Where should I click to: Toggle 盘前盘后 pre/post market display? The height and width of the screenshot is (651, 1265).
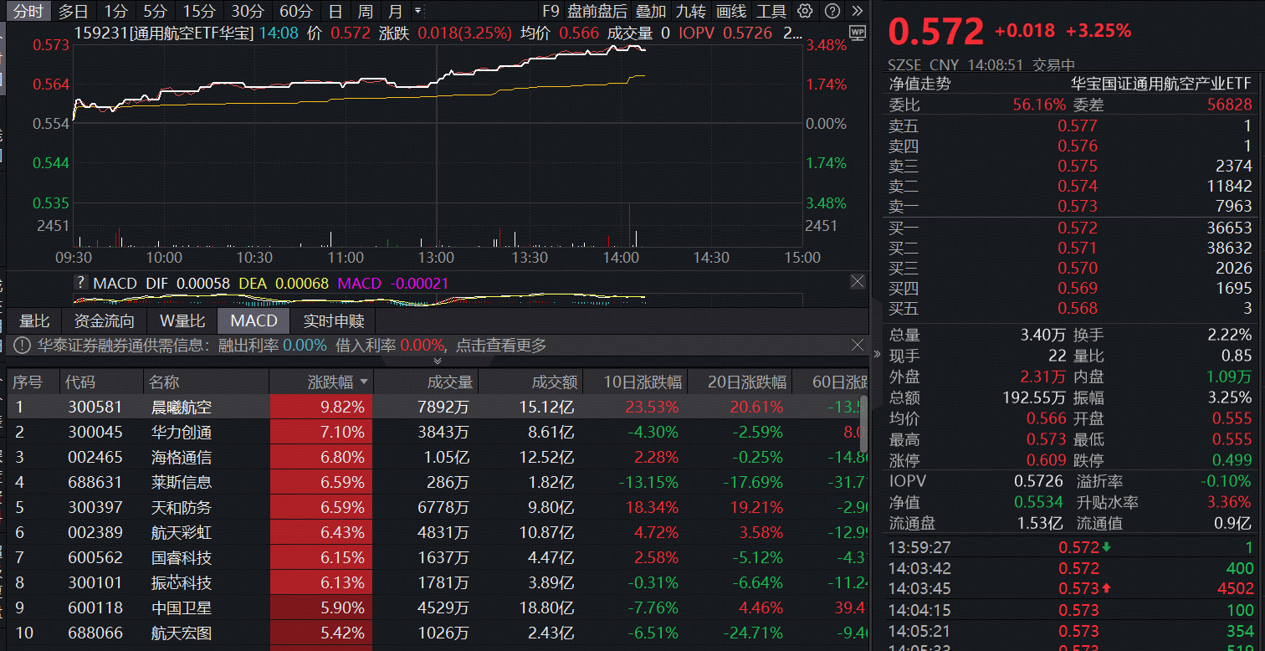pos(599,12)
